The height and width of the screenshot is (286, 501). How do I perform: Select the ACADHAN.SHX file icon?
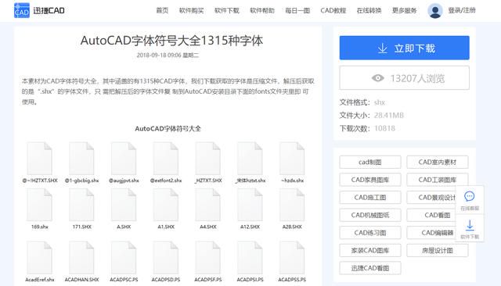(x=81, y=258)
